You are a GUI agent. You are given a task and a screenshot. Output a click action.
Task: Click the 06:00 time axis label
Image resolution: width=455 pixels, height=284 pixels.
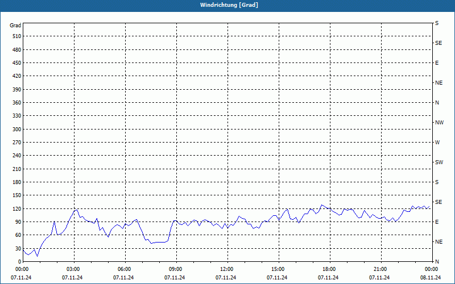(x=125, y=269)
